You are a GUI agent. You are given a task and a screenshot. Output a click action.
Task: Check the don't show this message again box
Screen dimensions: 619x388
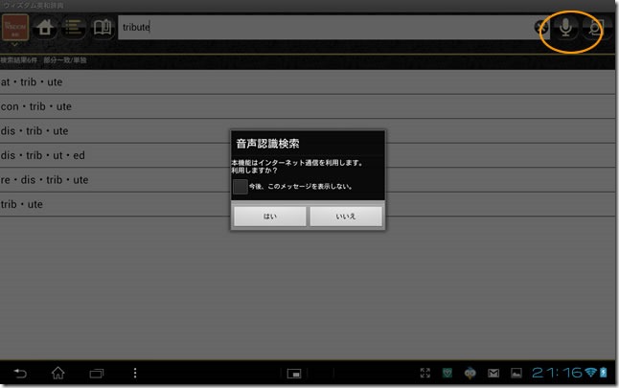(x=240, y=186)
